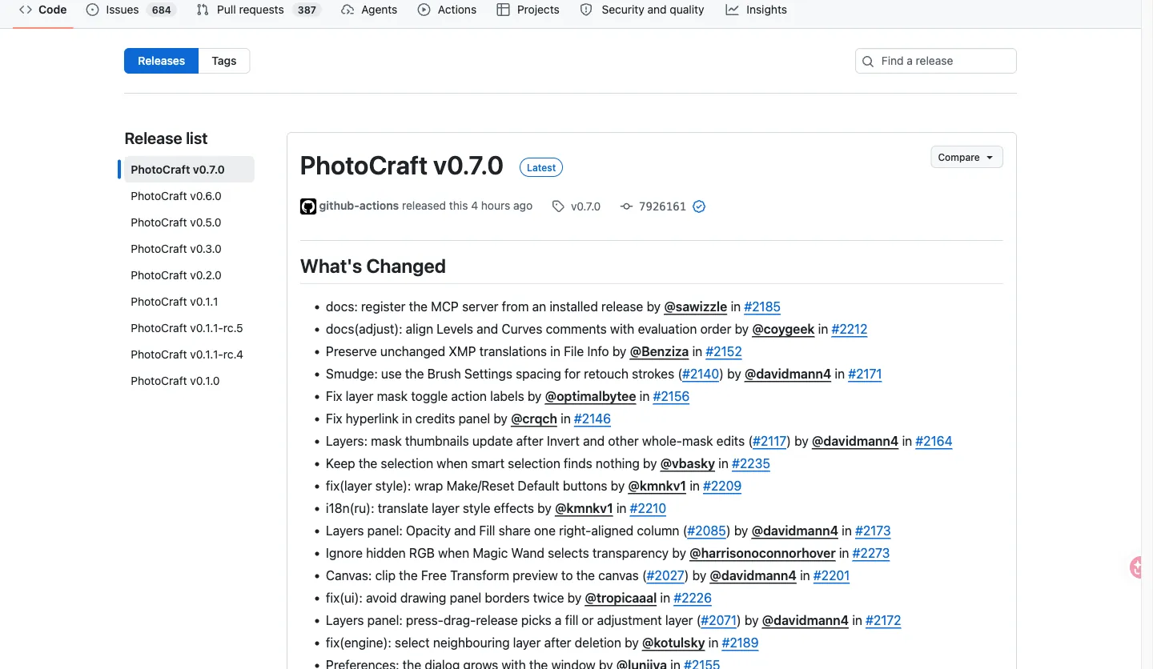1153x669 pixels.
Task: Open the Pull requests tab
Action: (x=259, y=10)
